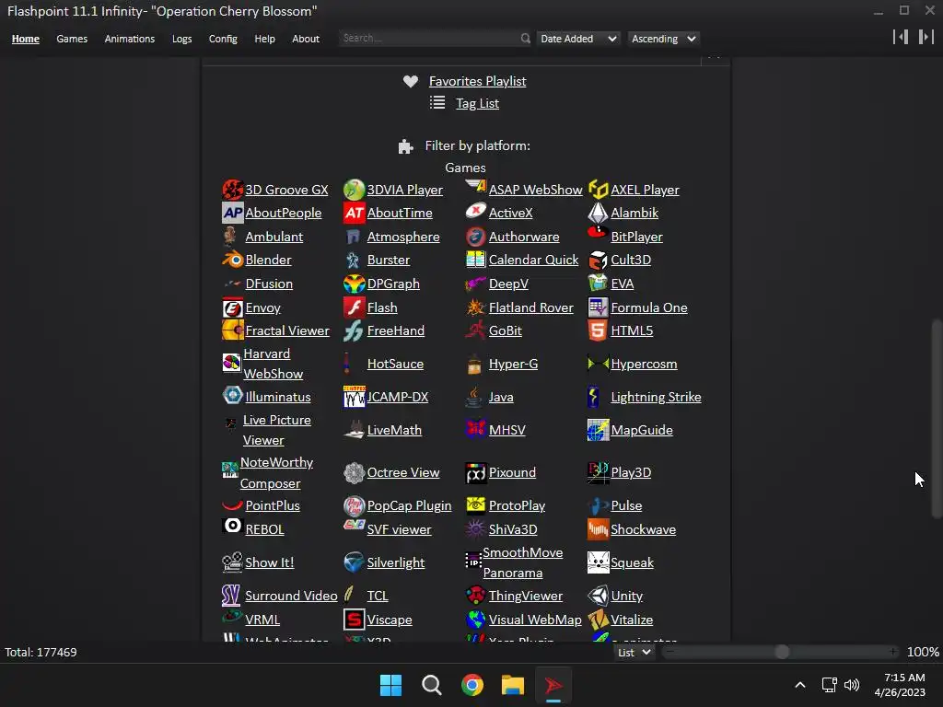Image resolution: width=943 pixels, height=707 pixels.
Task: Click the 3D Groove GX platform icon
Action: pos(232,190)
